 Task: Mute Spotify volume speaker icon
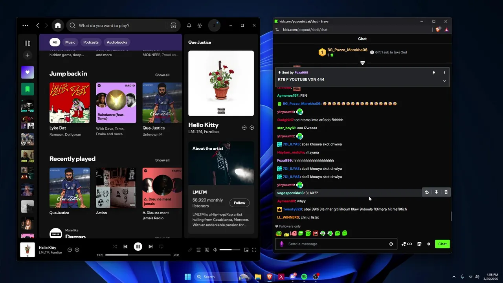coord(215,250)
